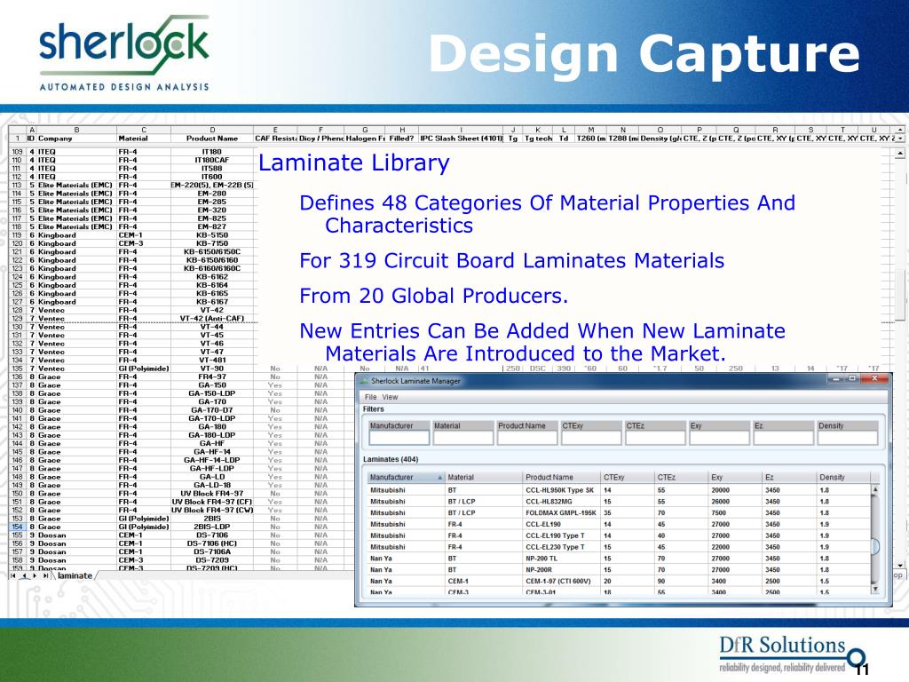Sort laminates by Density column header

pos(843,477)
